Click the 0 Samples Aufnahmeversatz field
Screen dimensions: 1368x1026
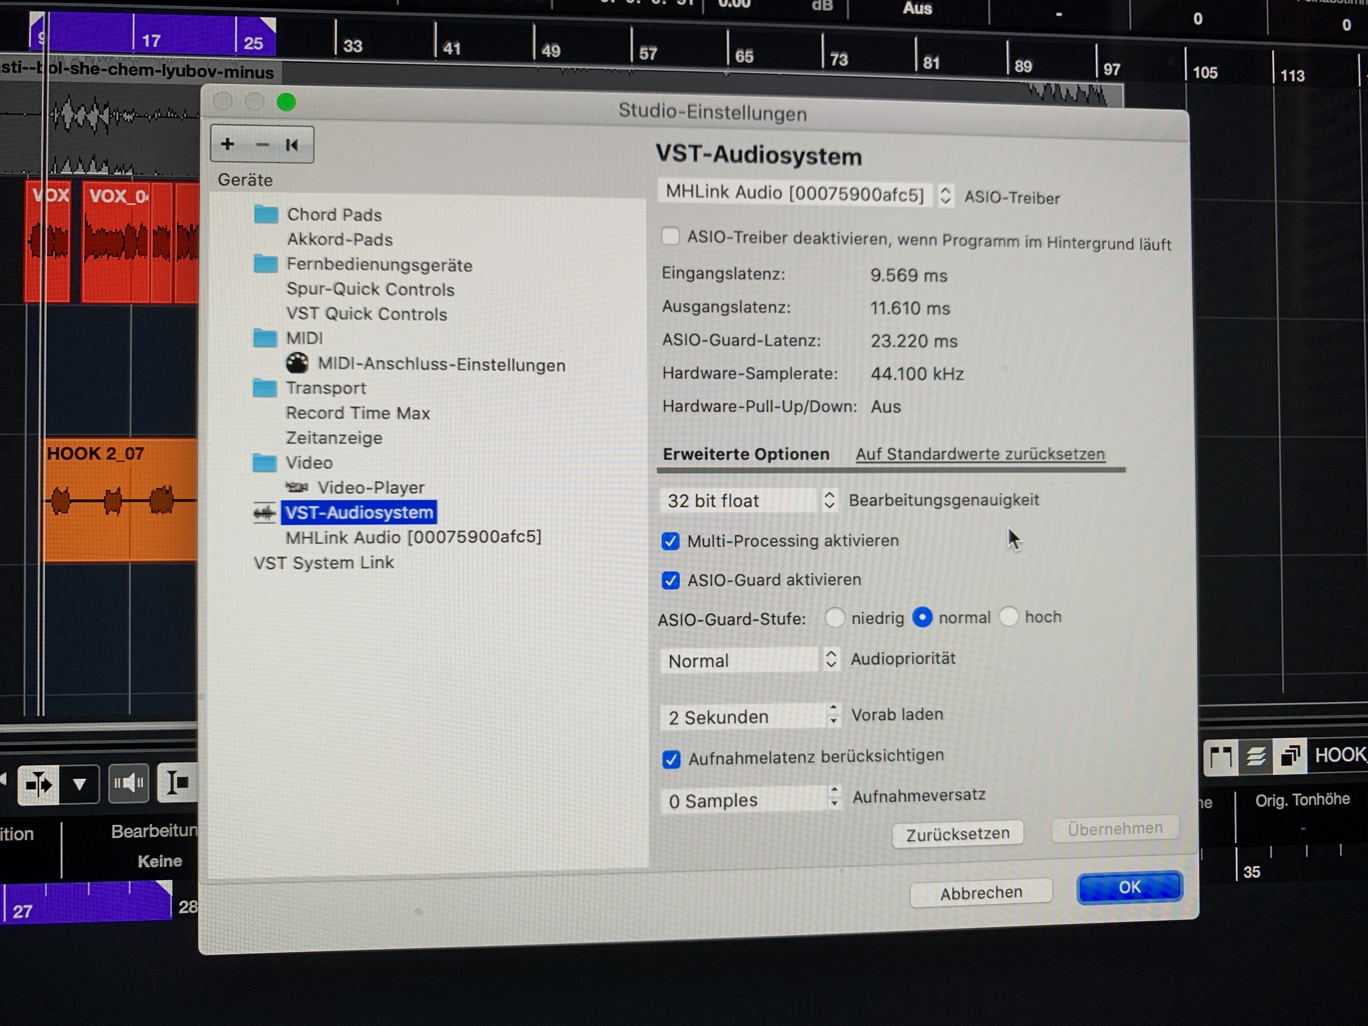click(744, 800)
